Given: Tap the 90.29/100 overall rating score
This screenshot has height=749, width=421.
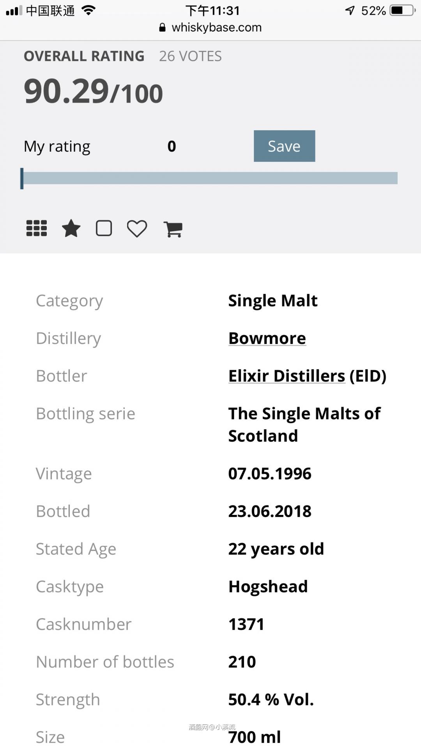Looking at the screenshot, I should (93, 92).
